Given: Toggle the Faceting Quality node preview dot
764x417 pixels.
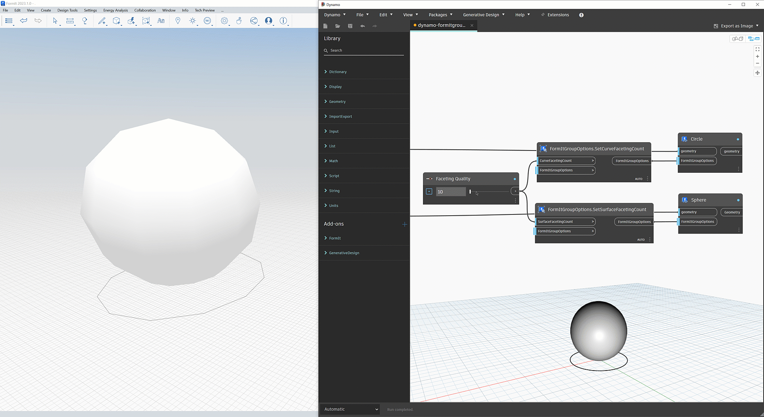Looking at the screenshot, I should click(x=515, y=179).
